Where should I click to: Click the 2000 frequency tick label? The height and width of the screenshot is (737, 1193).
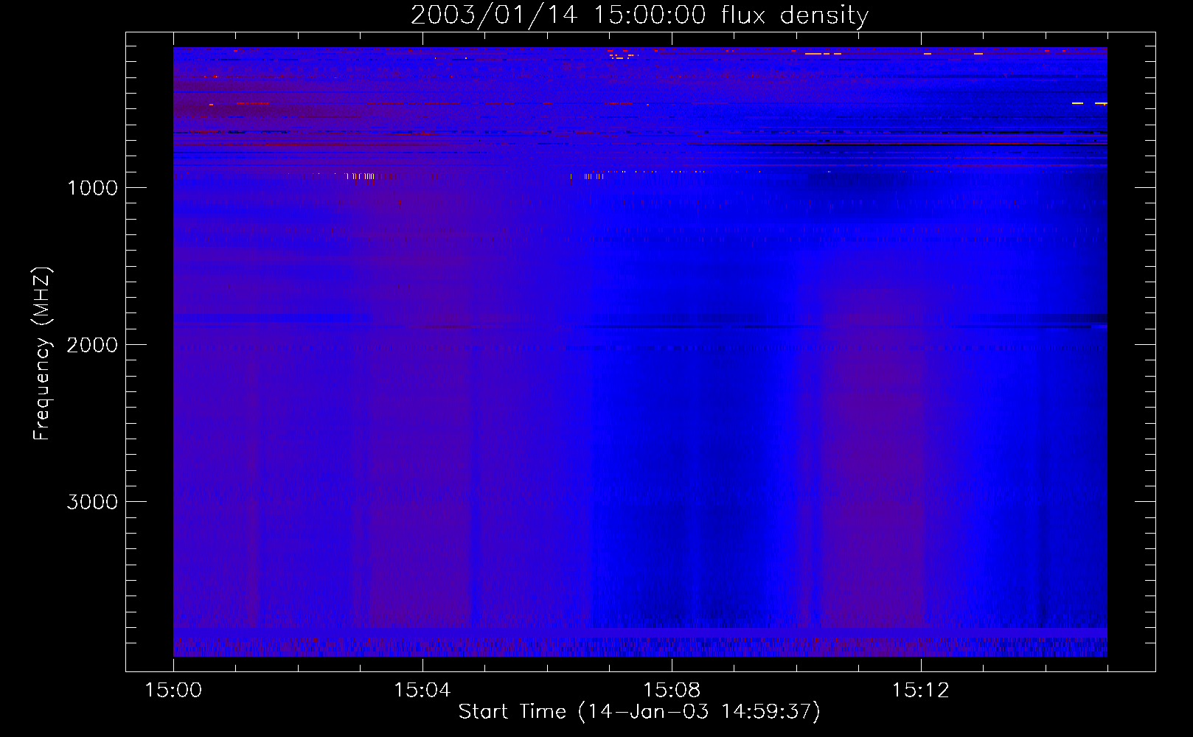point(92,345)
